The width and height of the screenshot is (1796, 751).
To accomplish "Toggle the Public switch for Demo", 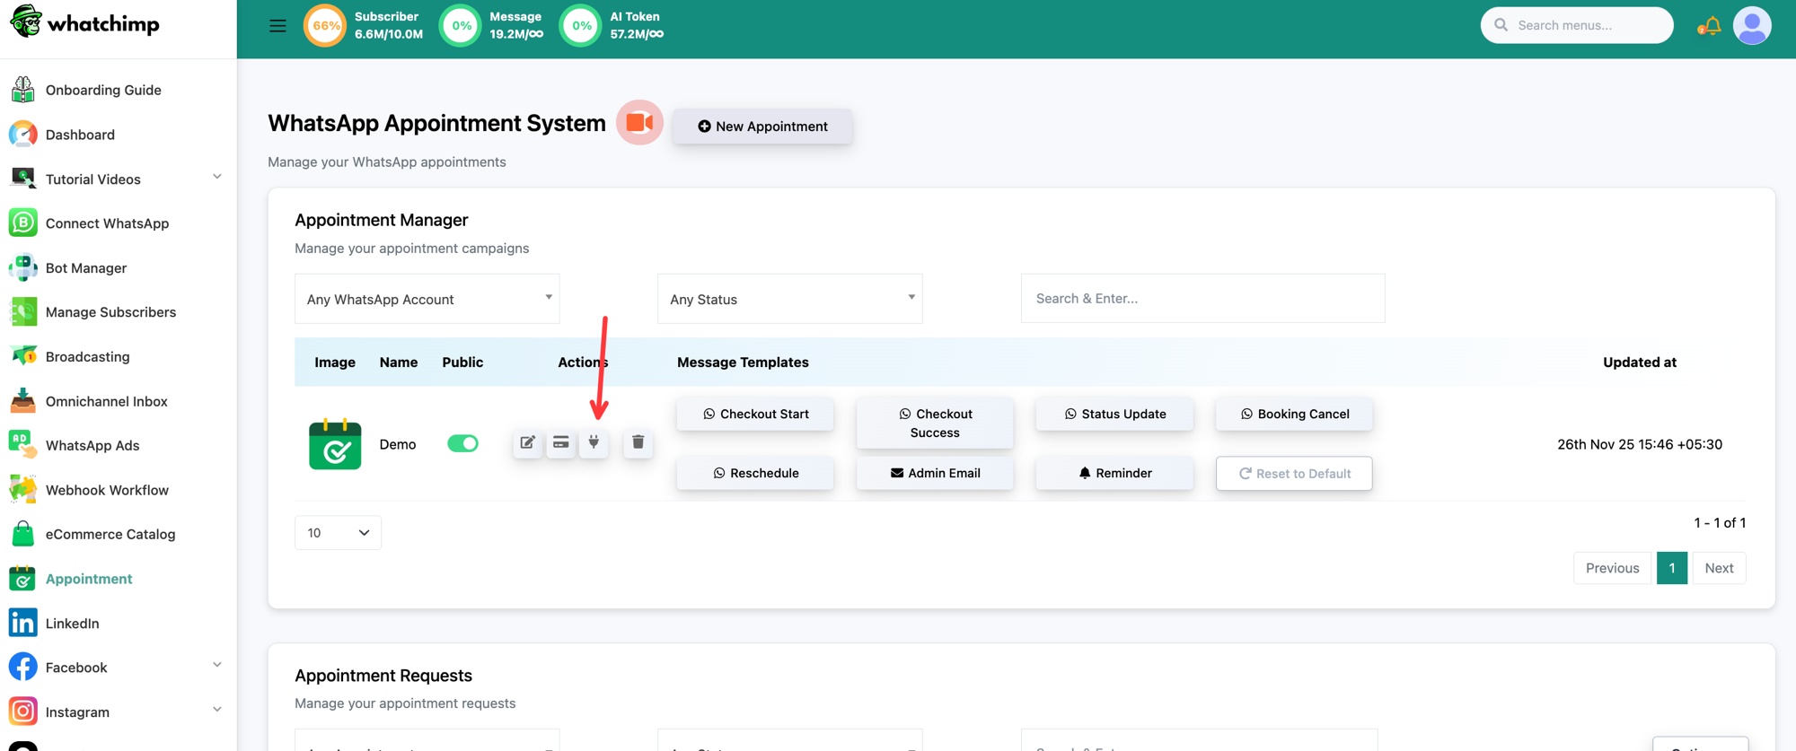I will (462, 443).
